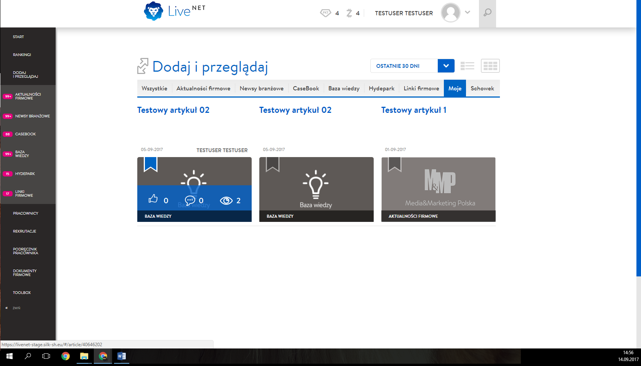This screenshot has width=641, height=366.
Task: Select the Schowek tab
Action: pos(482,88)
